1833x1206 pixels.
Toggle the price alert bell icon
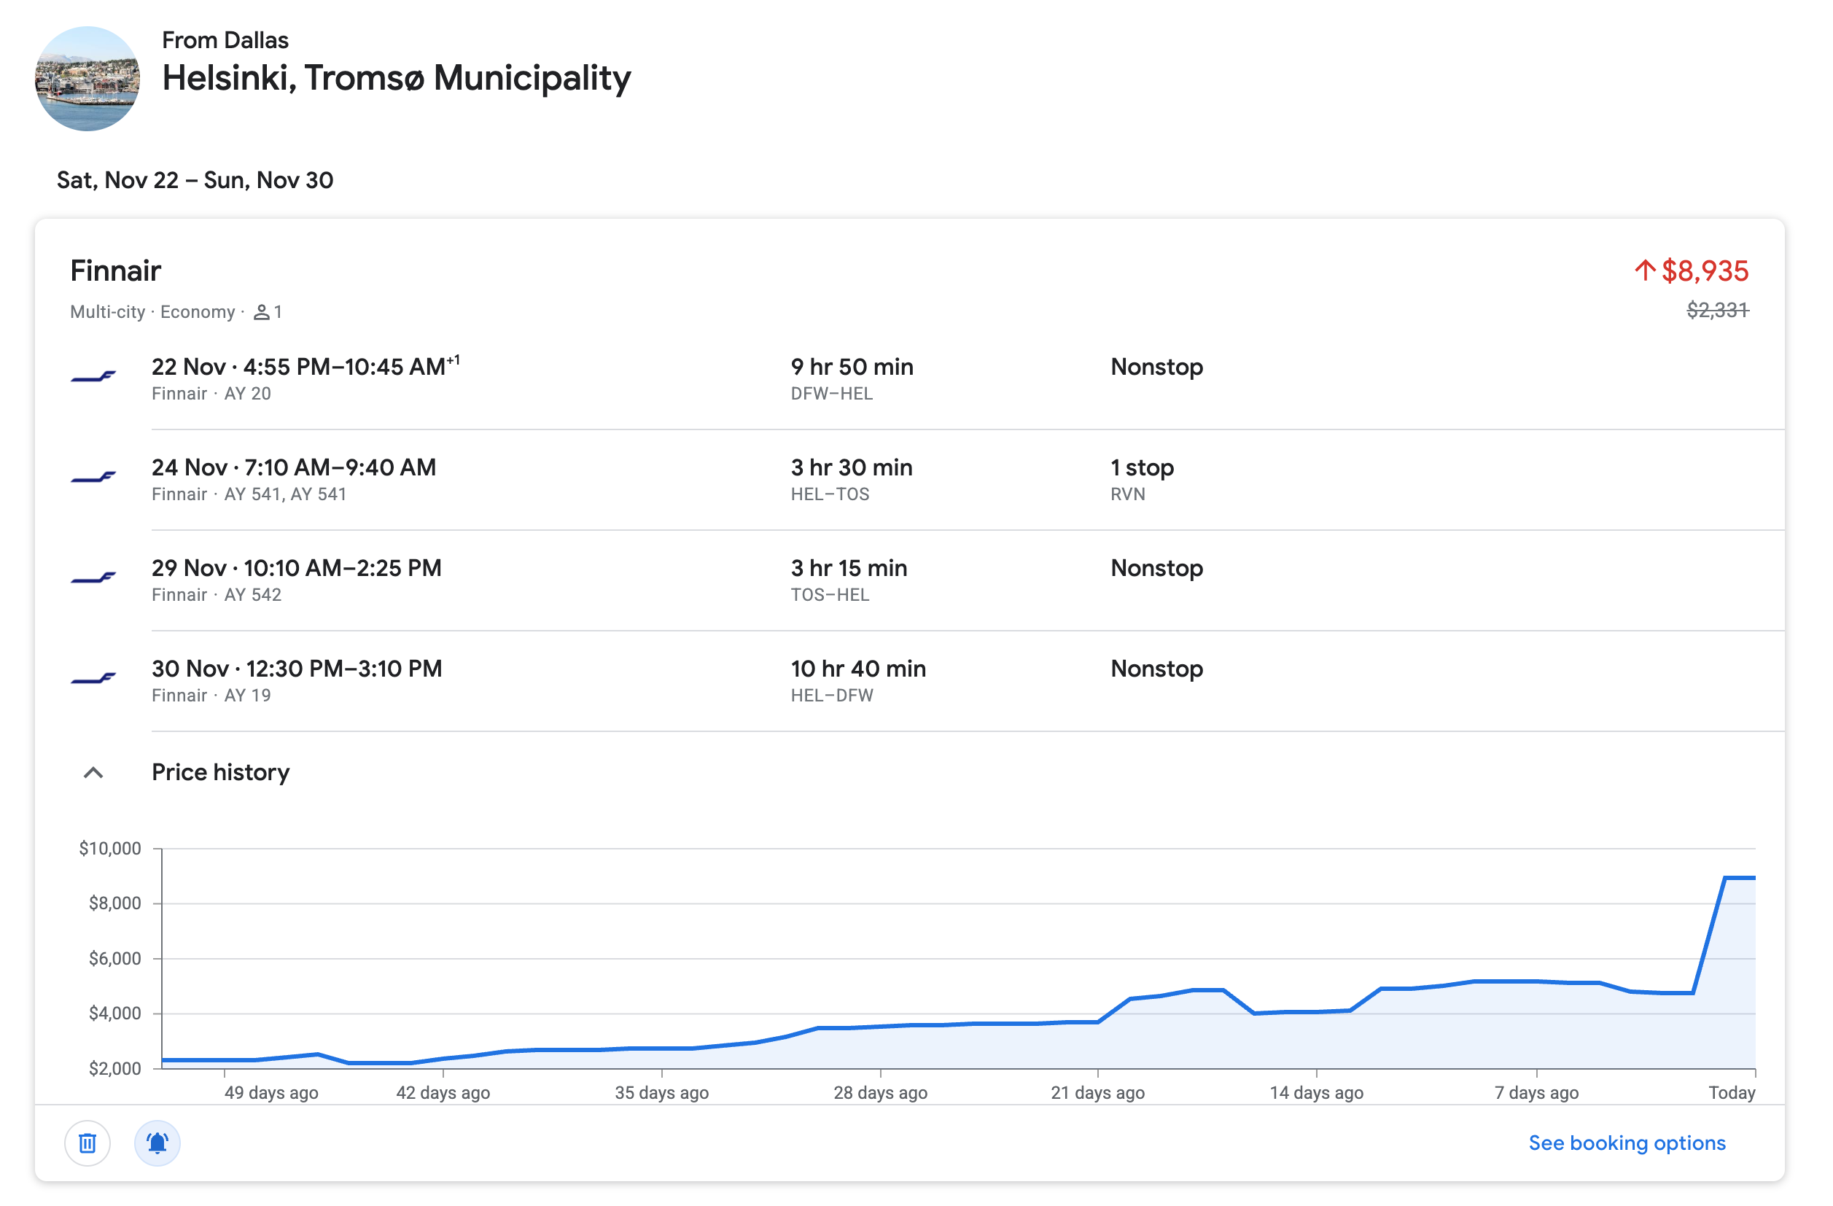point(157,1143)
